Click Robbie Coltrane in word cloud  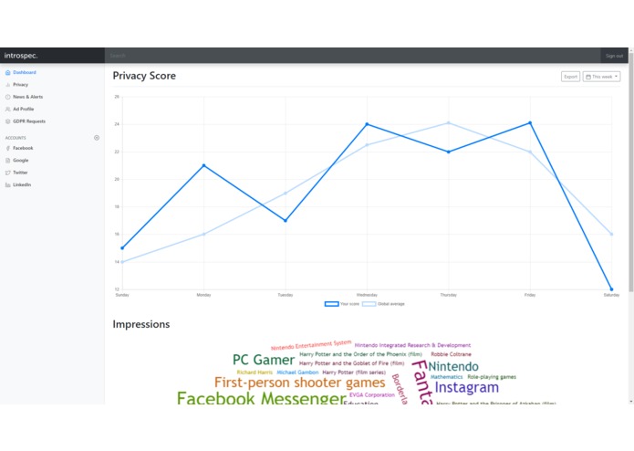(451, 354)
